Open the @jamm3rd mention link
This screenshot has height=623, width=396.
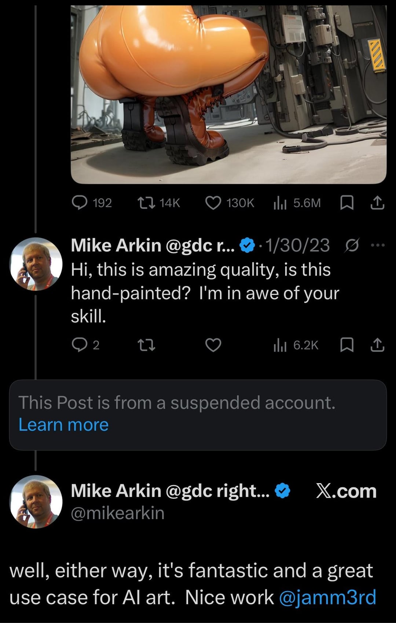click(327, 597)
